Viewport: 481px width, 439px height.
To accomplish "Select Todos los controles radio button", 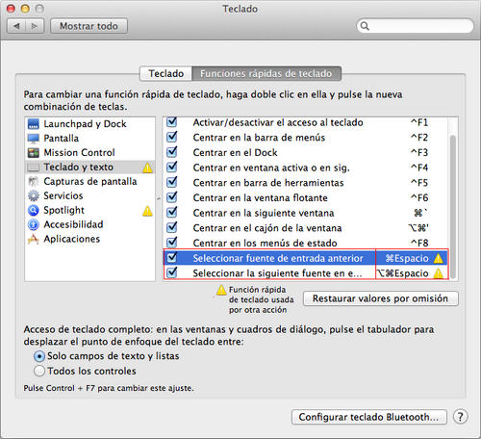I will (x=39, y=371).
